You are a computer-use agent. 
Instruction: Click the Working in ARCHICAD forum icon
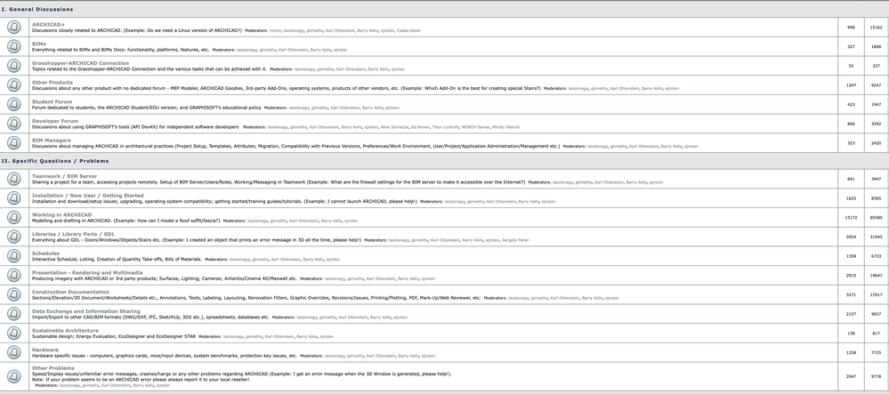pos(13,217)
